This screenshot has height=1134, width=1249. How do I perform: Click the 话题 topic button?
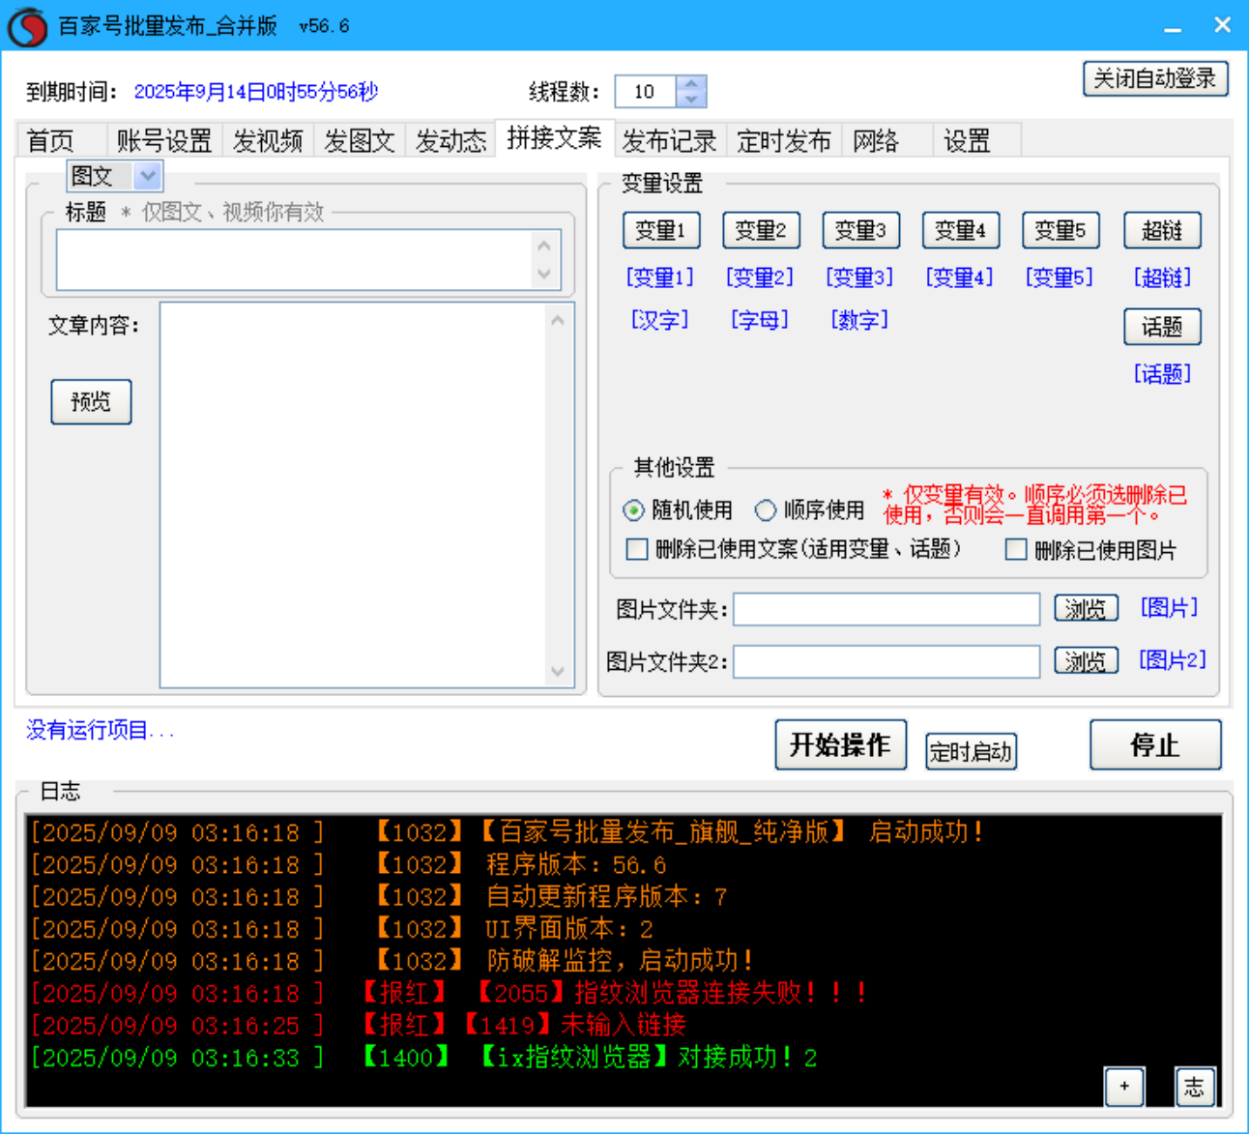click(x=1162, y=327)
